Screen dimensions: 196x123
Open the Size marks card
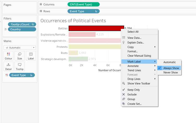[x=20, y=56]
